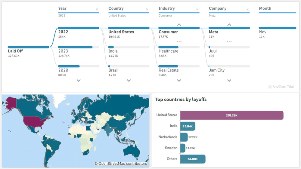Viewport: 301px width, 169px height.
Task: Clear the Country filter with its x
Action: coord(147,10)
